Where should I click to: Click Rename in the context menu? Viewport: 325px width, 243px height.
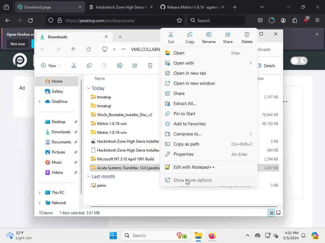coord(209,38)
